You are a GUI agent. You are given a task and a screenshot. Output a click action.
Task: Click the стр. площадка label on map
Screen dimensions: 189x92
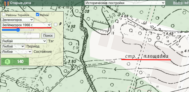click(x=147, y=57)
